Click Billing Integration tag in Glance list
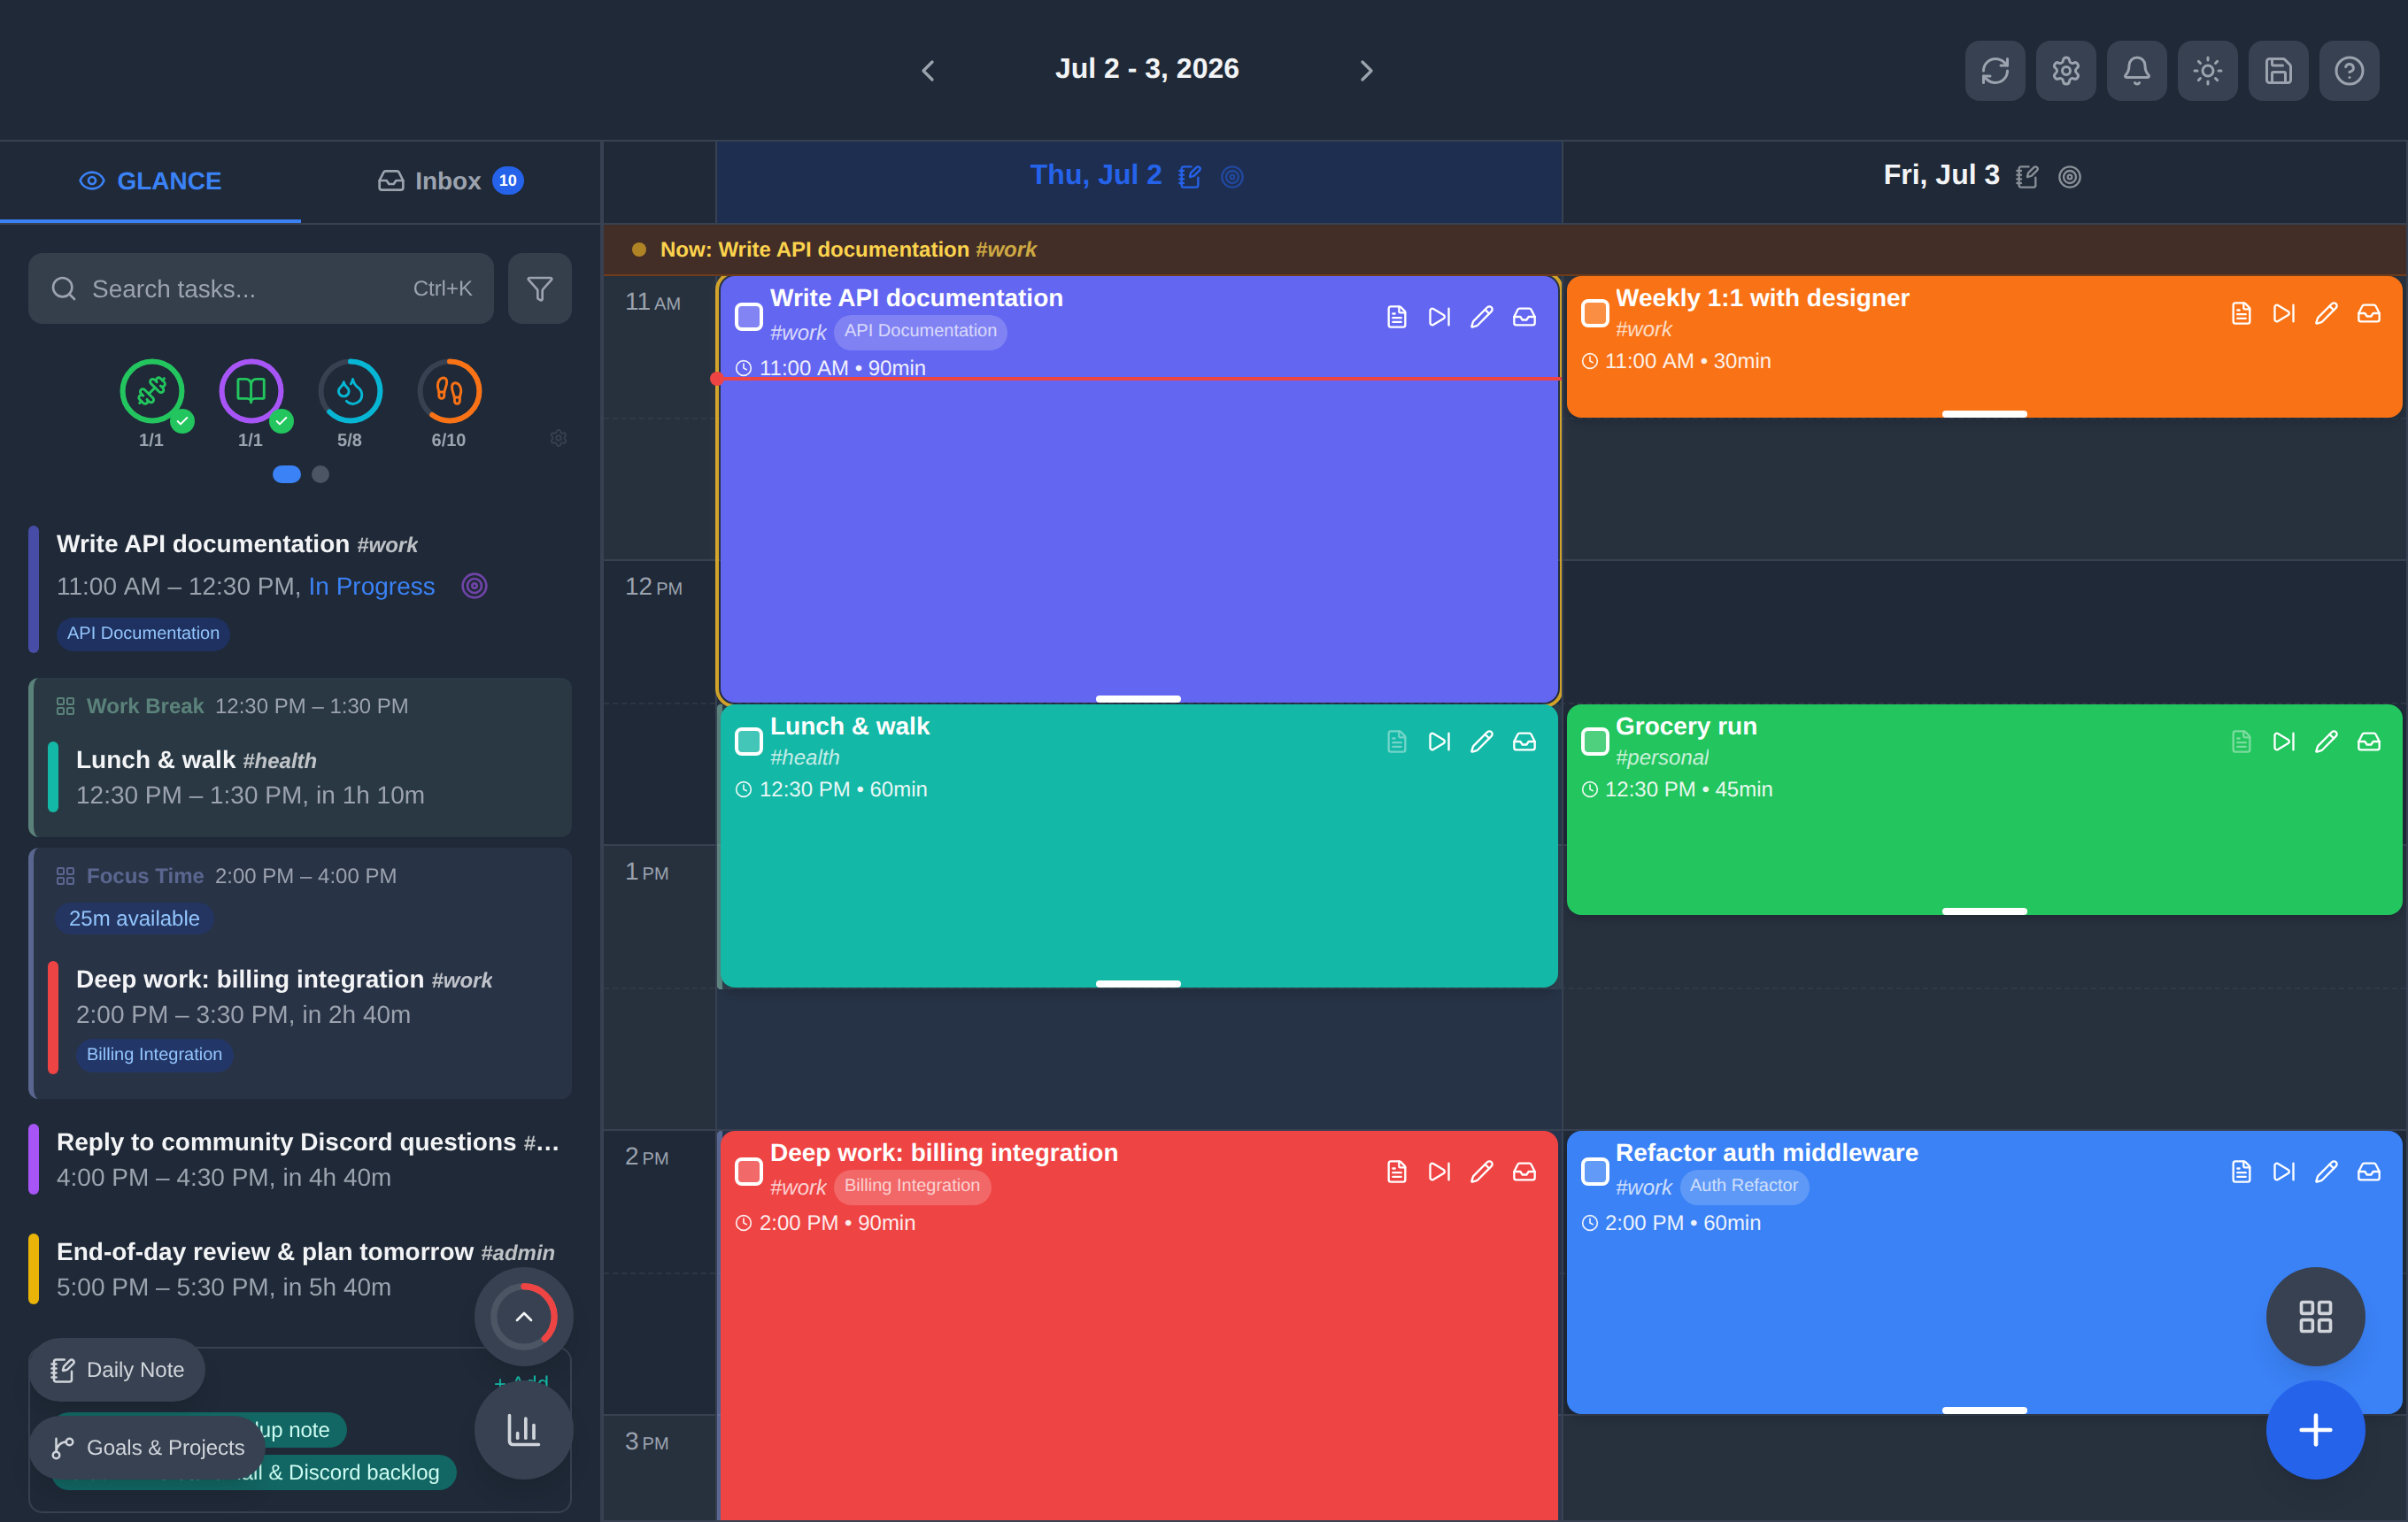This screenshot has height=1522, width=2408. coord(154,1056)
